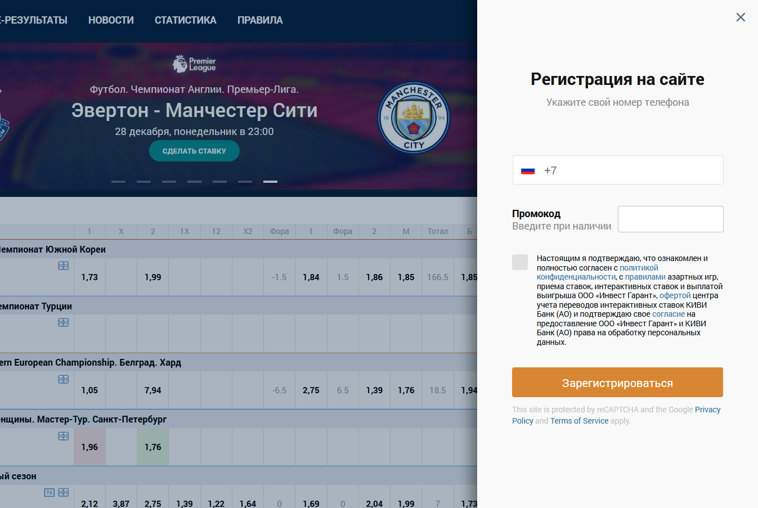Open the Terms of Service link
The width and height of the screenshot is (758, 508).
tap(579, 421)
